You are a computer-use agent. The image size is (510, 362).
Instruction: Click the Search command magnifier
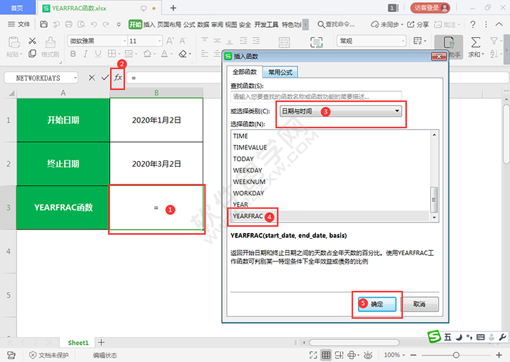[321, 24]
